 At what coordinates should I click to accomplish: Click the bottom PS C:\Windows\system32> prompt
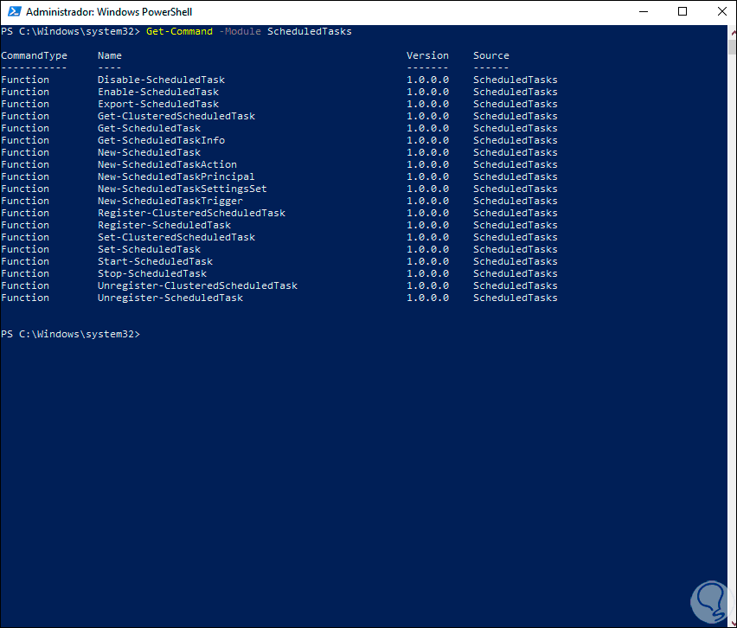71,334
